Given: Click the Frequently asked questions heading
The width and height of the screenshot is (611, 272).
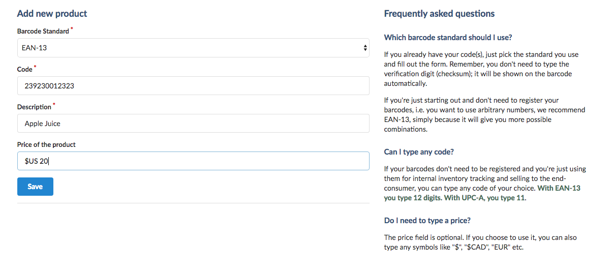Looking at the screenshot, I should tap(439, 14).
